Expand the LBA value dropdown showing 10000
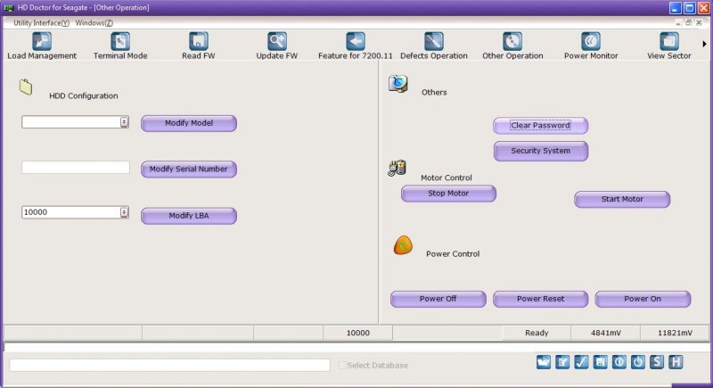 [124, 212]
